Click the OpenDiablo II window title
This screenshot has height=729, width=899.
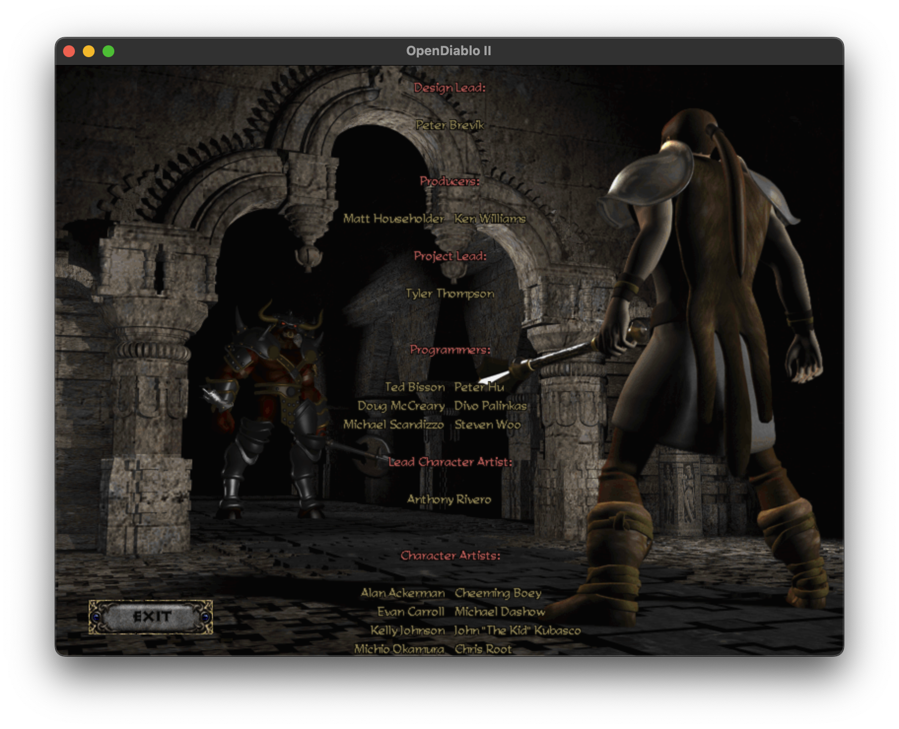[x=449, y=51]
